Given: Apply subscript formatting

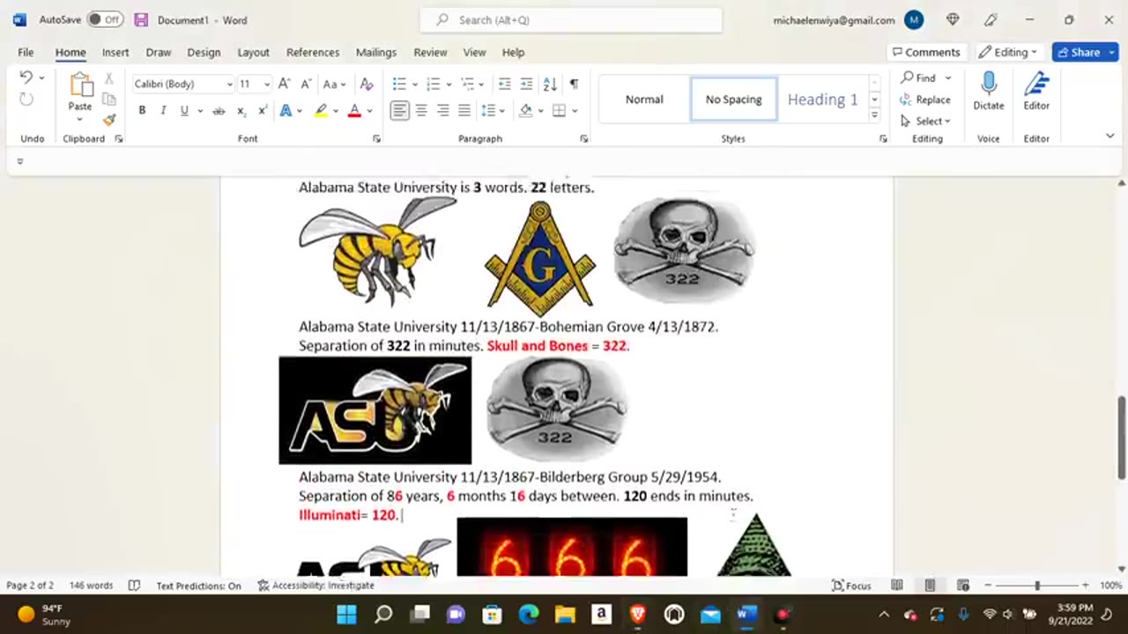Looking at the screenshot, I should [241, 110].
